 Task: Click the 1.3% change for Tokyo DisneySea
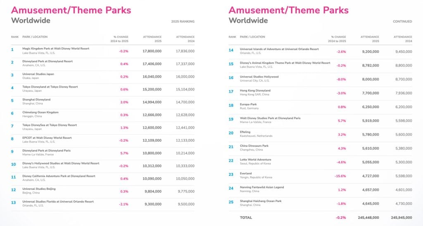(x=124, y=128)
